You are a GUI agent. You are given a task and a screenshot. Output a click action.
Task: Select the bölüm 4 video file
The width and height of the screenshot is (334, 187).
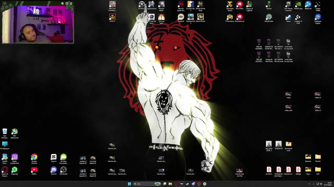[x=318, y=95]
